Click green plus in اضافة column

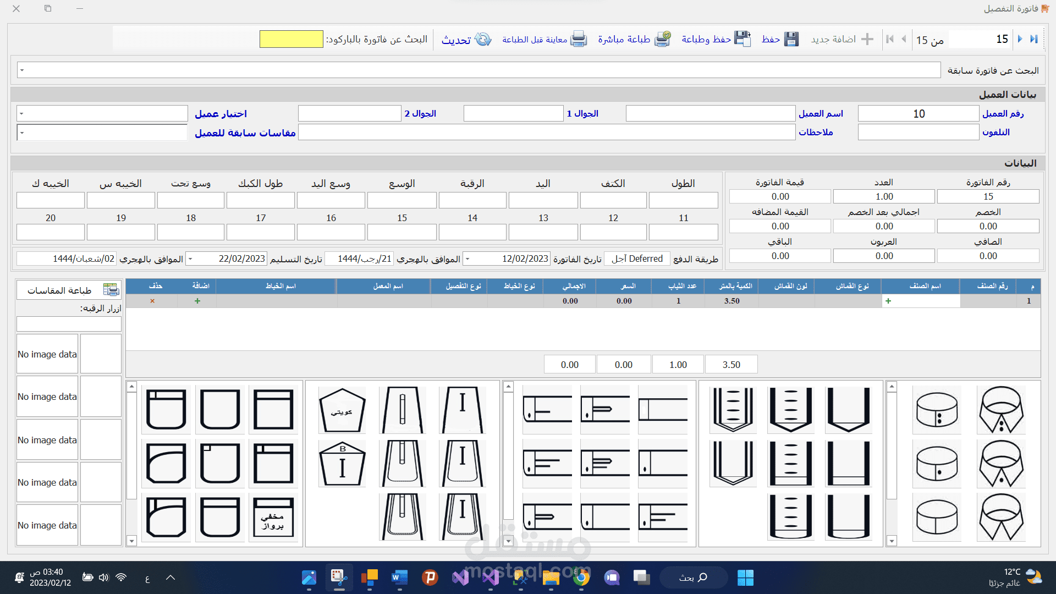coord(197,301)
